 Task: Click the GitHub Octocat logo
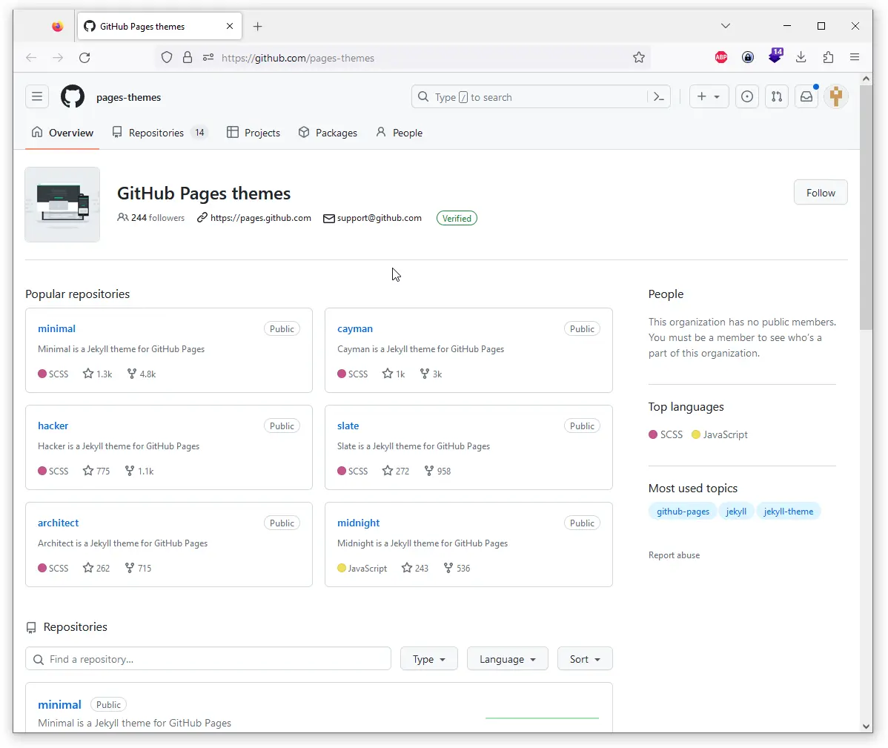73,97
